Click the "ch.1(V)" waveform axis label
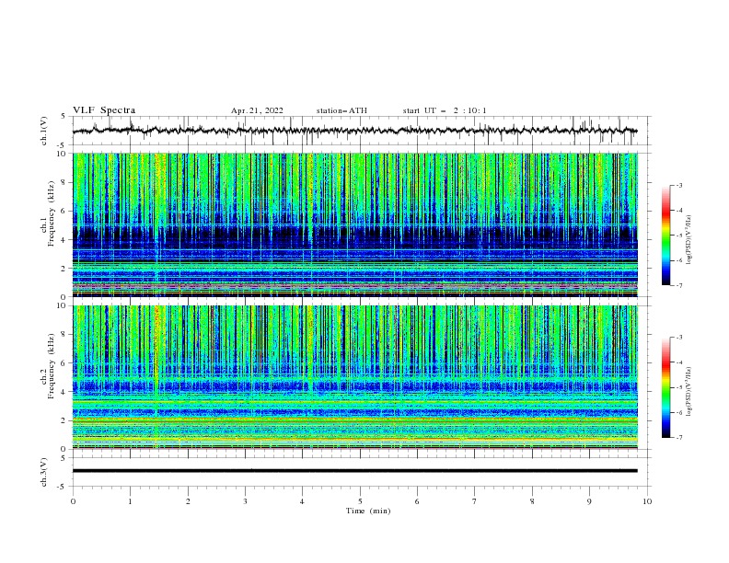 coord(44,131)
